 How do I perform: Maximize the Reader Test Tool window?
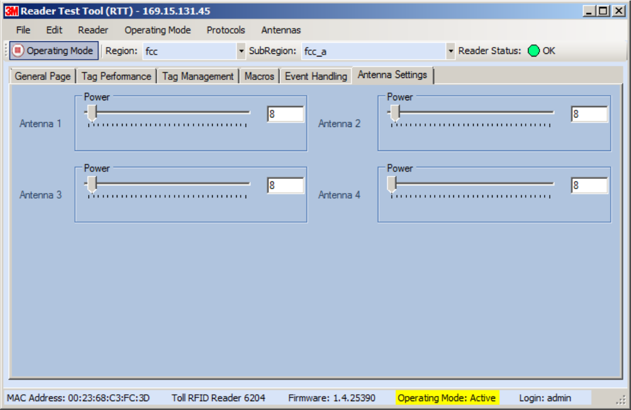click(x=603, y=11)
